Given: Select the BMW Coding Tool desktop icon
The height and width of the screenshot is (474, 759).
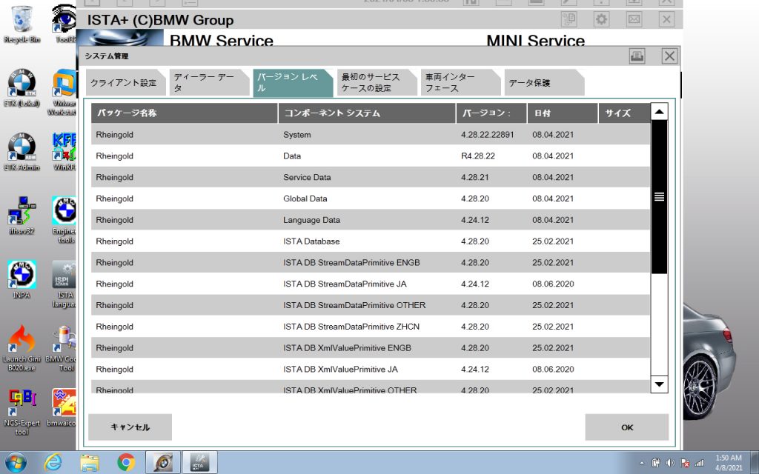Looking at the screenshot, I should click(62, 347).
